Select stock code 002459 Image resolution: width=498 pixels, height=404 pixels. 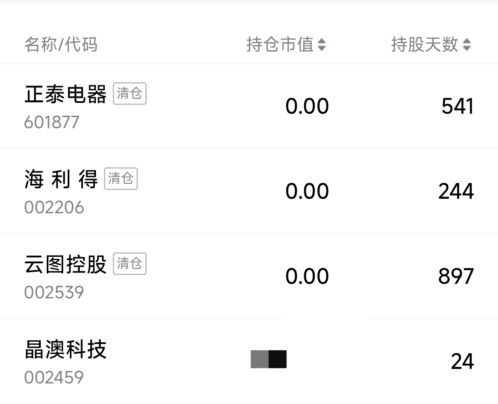(54, 378)
